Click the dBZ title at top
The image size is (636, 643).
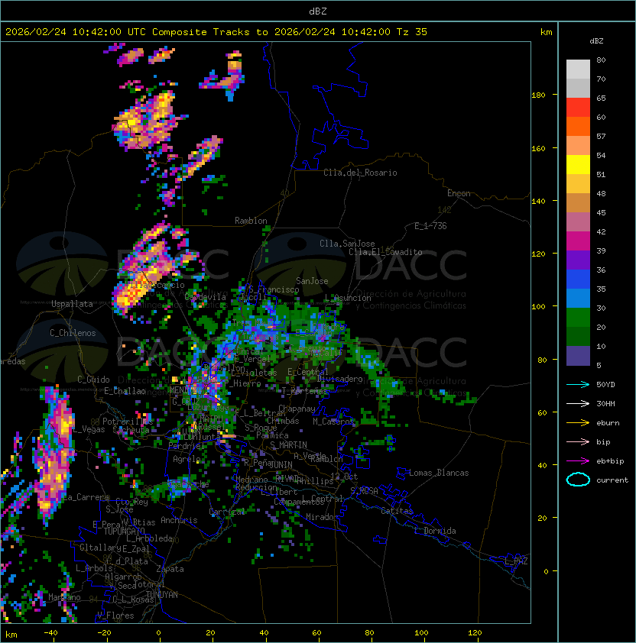(317, 11)
